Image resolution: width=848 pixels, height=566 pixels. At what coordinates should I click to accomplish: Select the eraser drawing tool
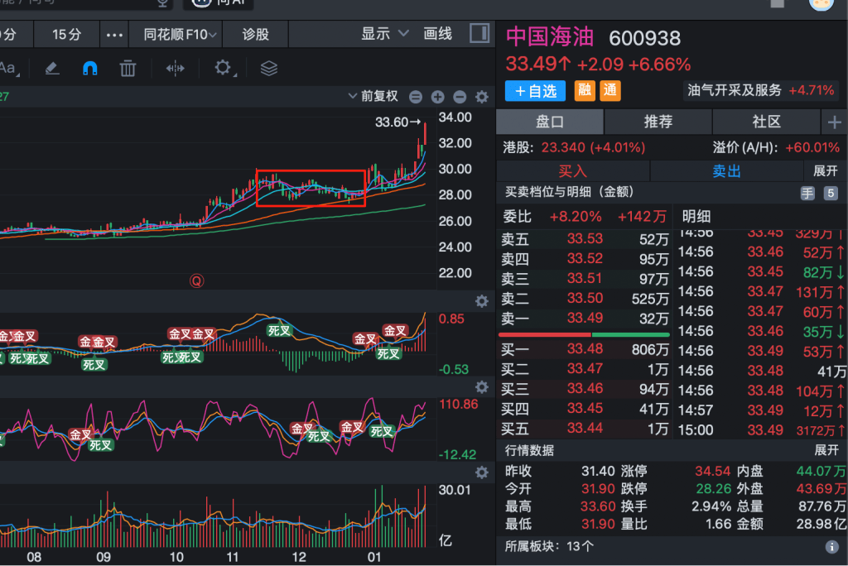coord(52,68)
